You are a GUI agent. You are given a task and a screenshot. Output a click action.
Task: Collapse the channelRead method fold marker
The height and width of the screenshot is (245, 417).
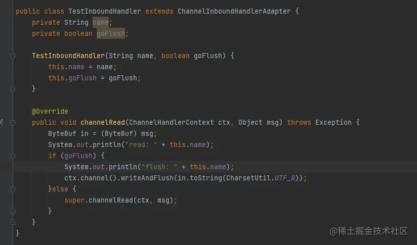coord(13,123)
